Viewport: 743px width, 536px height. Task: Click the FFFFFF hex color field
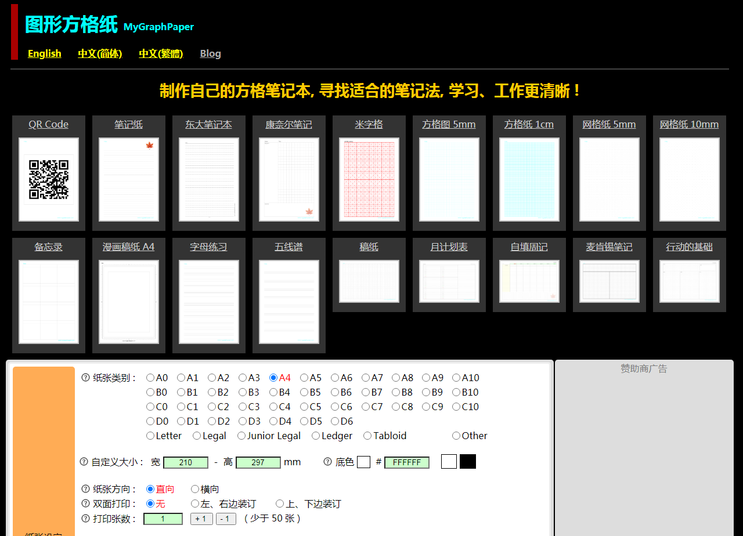tap(407, 462)
